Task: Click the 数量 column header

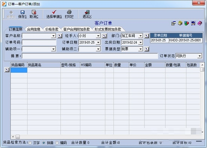Action: click(121, 65)
